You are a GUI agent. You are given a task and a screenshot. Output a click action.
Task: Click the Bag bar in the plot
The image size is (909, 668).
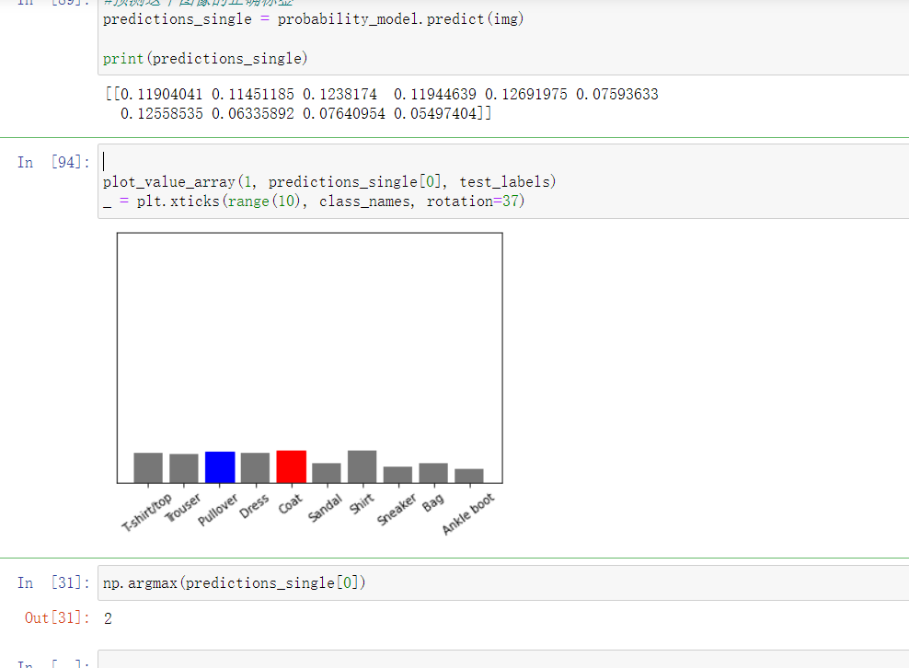[433, 473]
